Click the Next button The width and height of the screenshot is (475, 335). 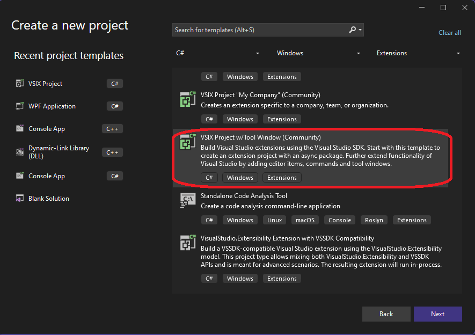[x=438, y=314]
